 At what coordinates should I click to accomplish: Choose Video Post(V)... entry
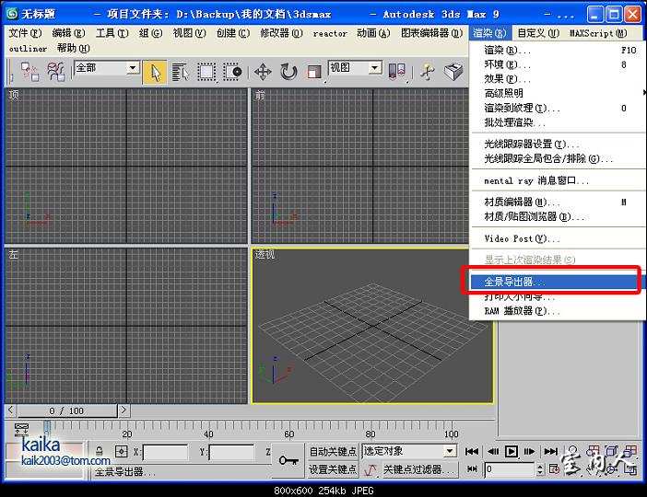pos(558,238)
